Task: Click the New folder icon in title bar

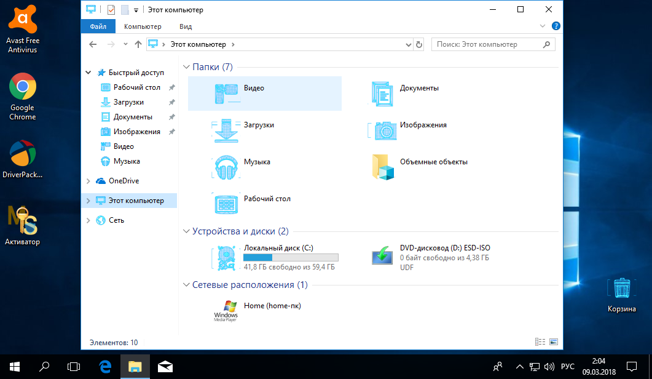Action: [x=125, y=10]
